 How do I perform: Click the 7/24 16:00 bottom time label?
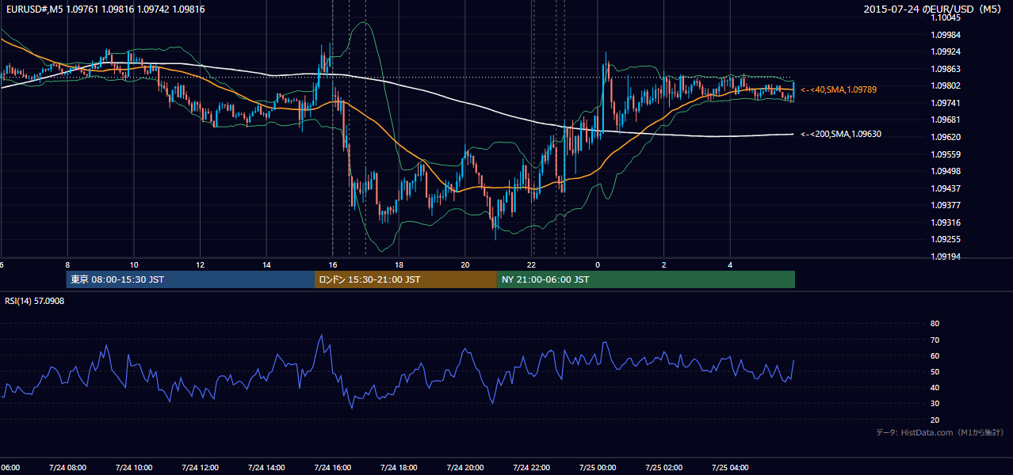(x=332, y=467)
